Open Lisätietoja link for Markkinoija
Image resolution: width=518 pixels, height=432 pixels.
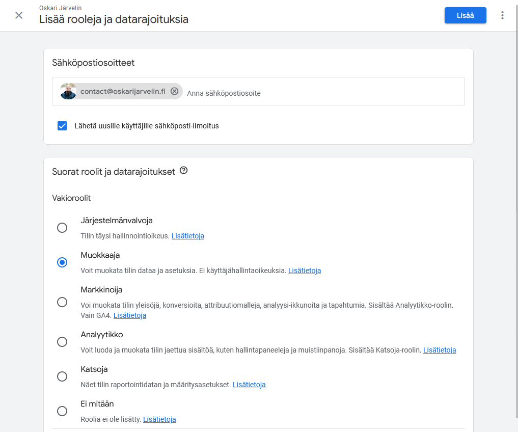(130, 315)
